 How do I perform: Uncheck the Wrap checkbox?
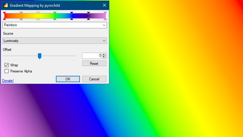(6, 65)
